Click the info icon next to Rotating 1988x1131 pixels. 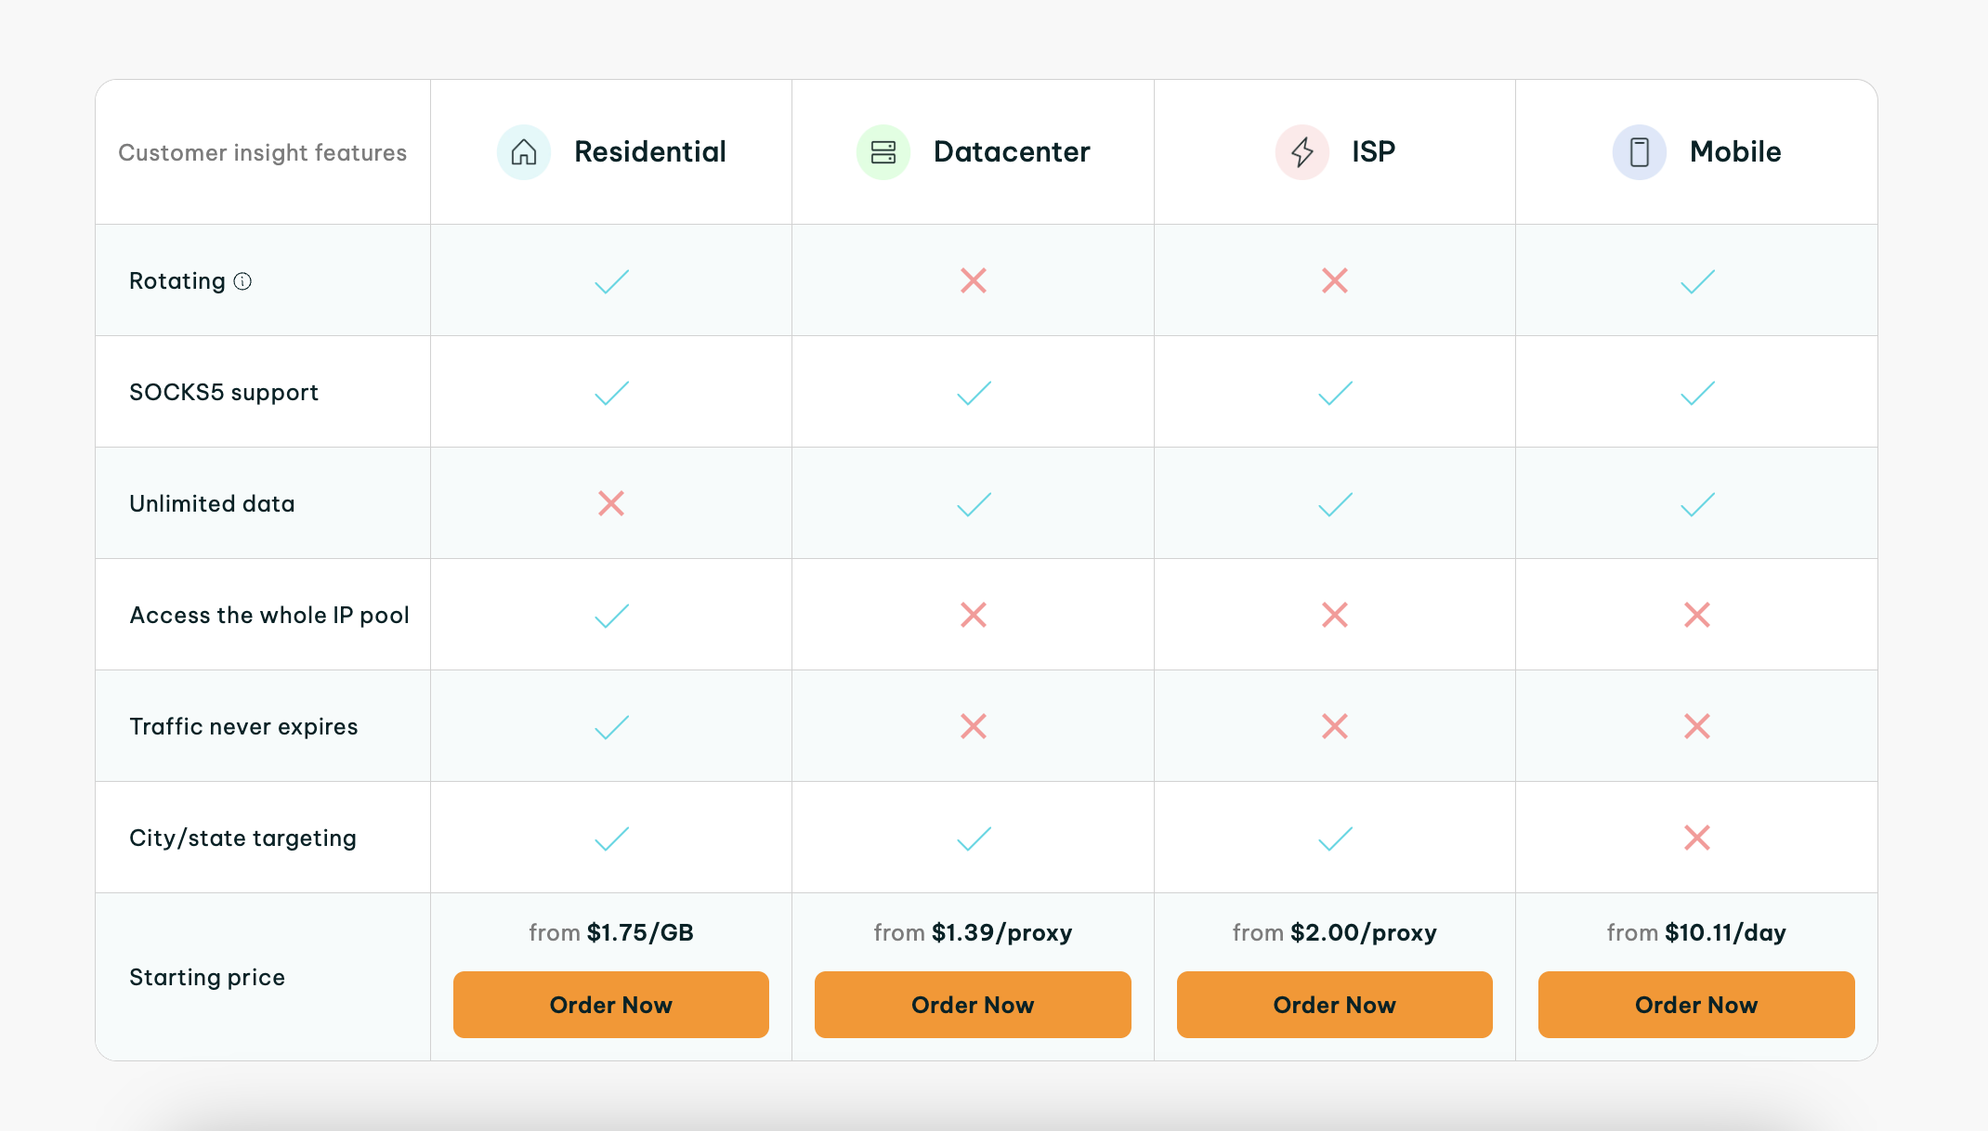[242, 281]
